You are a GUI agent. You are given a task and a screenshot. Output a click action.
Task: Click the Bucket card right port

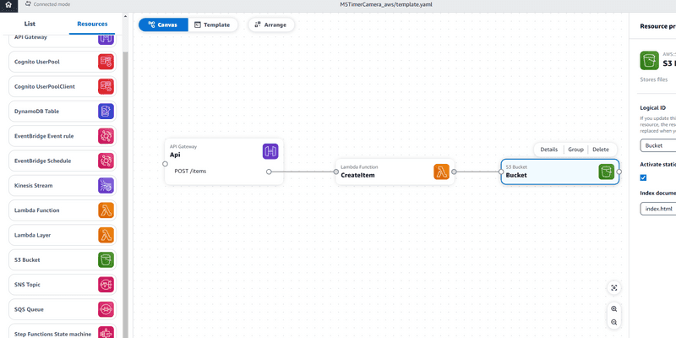(x=619, y=172)
